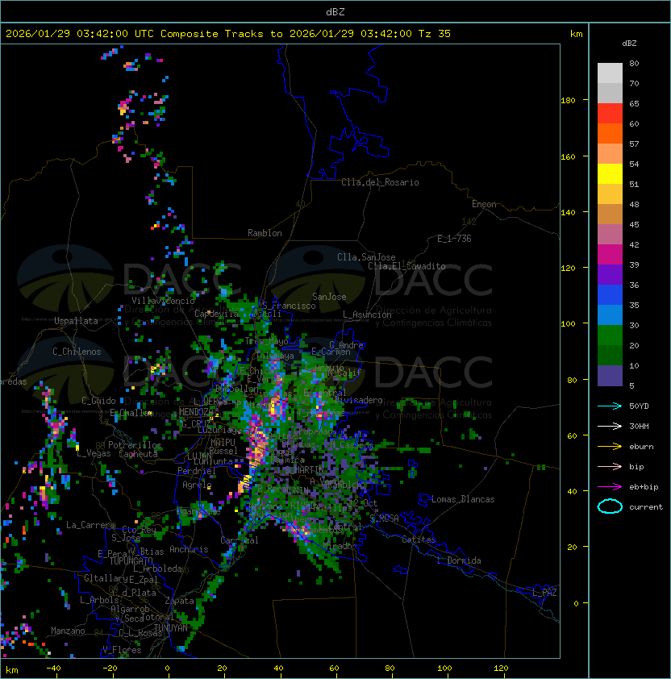Click the L_Asuncion map label
The width and height of the screenshot is (671, 679).
[367, 315]
